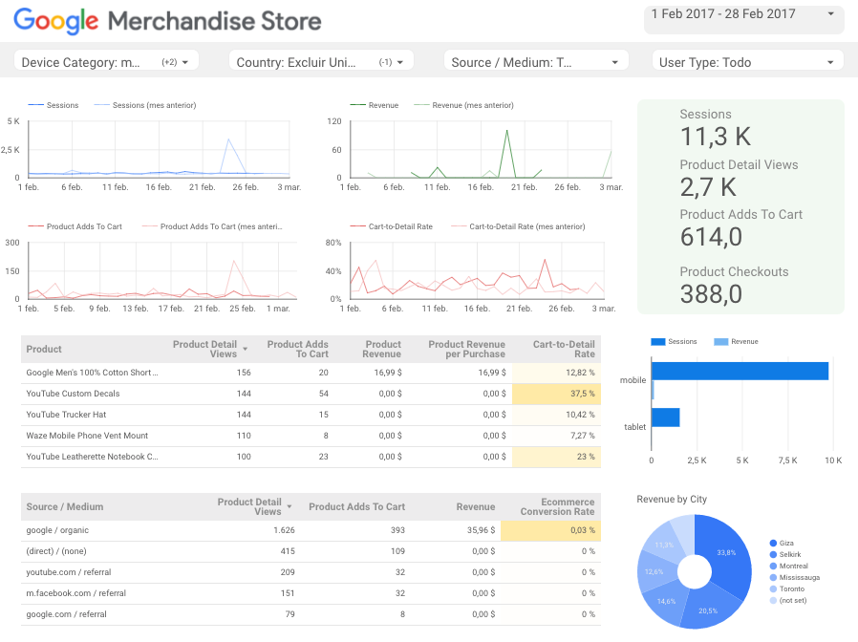Click the Product Checkouts 388,0 scorecard
The height and width of the screenshot is (642, 858).
(734, 286)
